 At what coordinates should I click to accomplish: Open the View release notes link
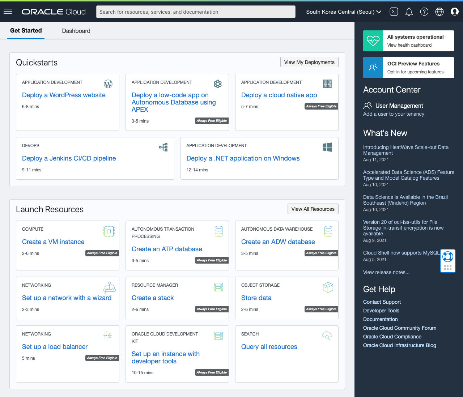pyautogui.click(x=386, y=272)
